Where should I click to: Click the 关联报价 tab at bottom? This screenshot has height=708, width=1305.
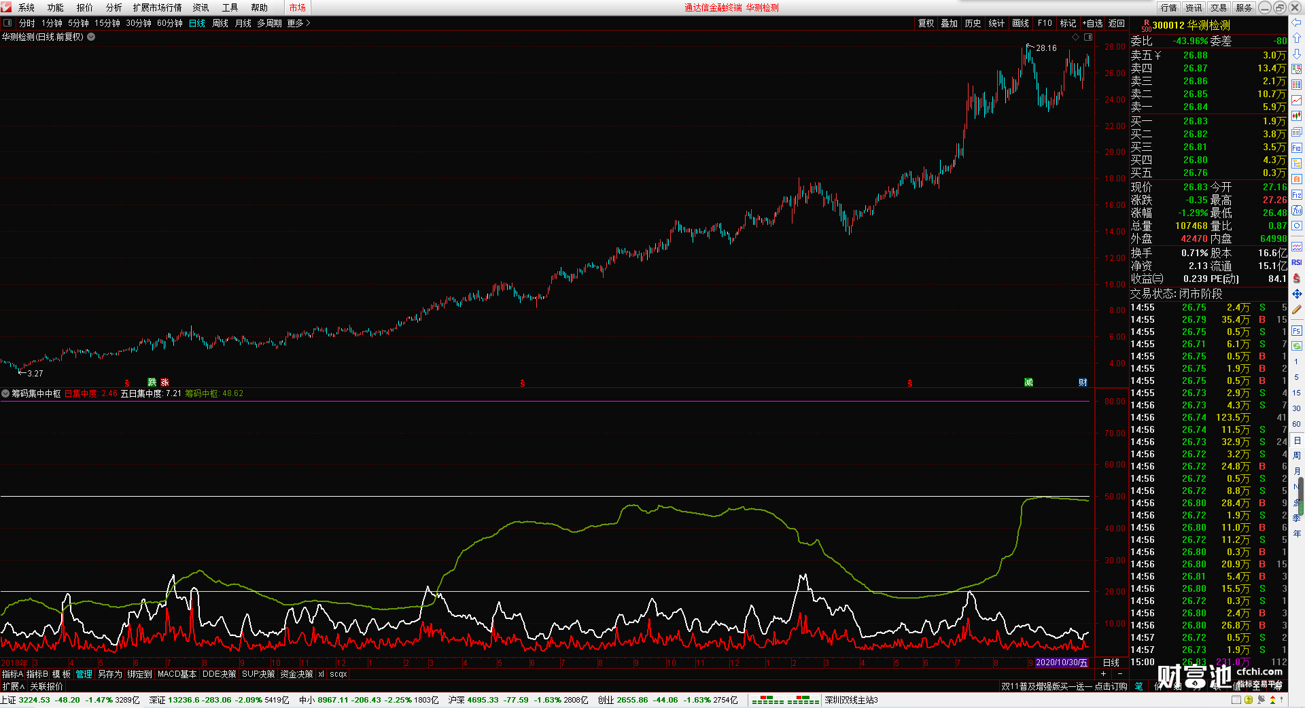46,686
